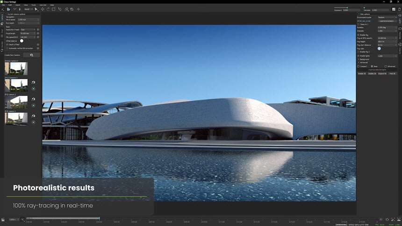Toggle the Enable lights checkbox
This screenshot has width=402, height=226.
click(x=359, y=56)
